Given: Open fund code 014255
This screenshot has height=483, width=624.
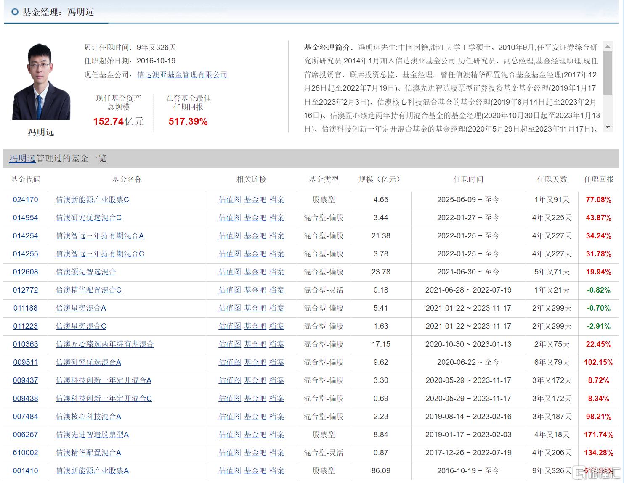Looking at the screenshot, I should click(25, 254).
